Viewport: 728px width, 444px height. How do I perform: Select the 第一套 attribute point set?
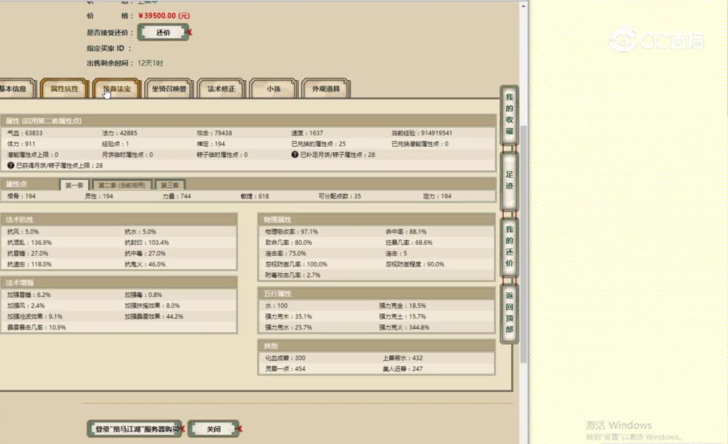click(x=74, y=184)
